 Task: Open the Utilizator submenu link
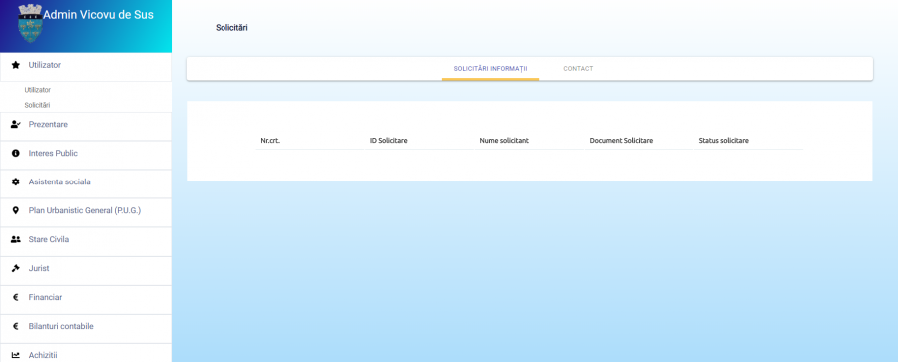point(38,90)
